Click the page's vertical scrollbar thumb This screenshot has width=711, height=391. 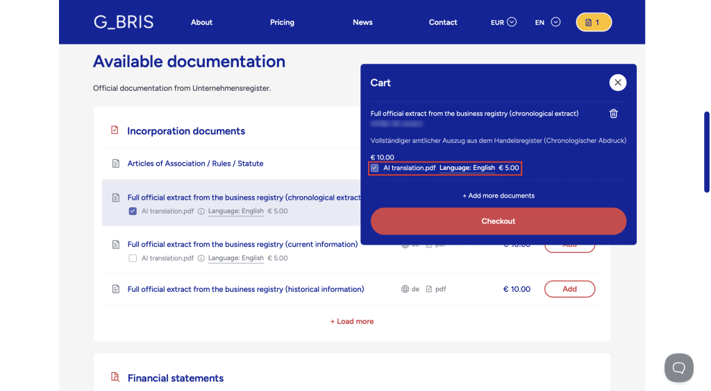(x=706, y=152)
